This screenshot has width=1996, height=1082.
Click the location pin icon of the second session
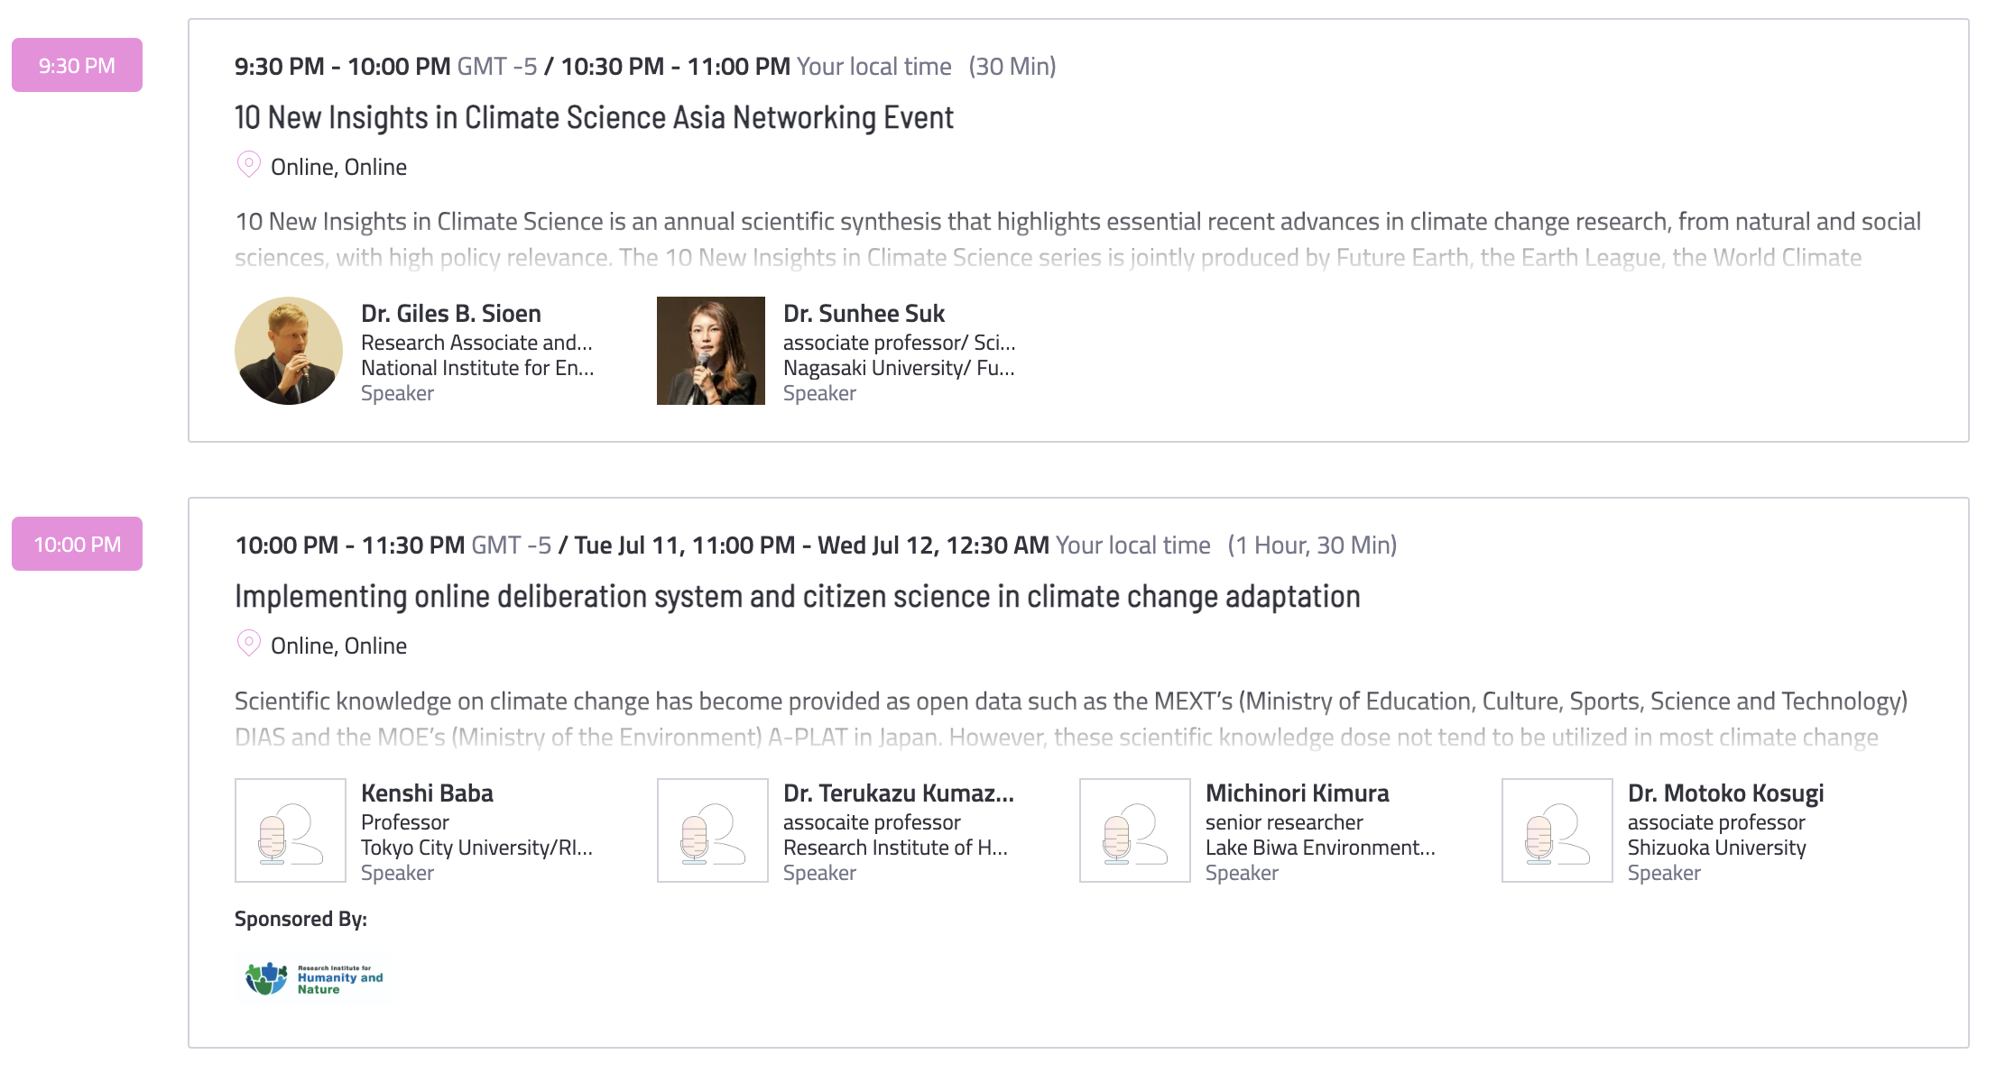click(248, 644)
